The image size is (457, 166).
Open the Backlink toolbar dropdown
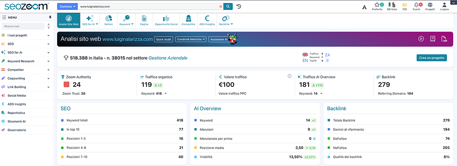click(x=226, y=20)
